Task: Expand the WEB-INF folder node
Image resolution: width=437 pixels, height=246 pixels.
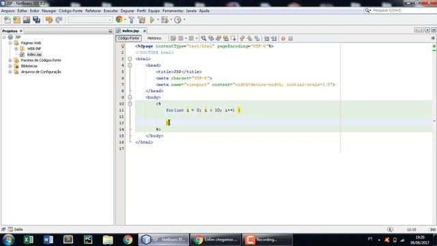Action: tap(16, 49)
